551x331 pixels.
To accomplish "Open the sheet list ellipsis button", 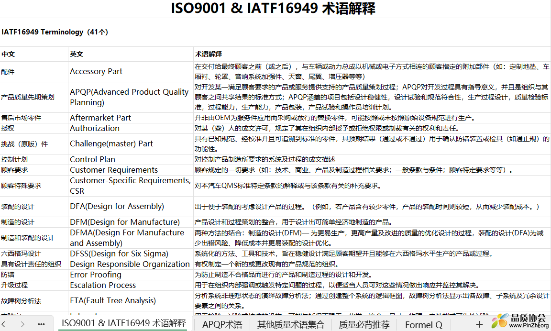I will click(41, 324).
